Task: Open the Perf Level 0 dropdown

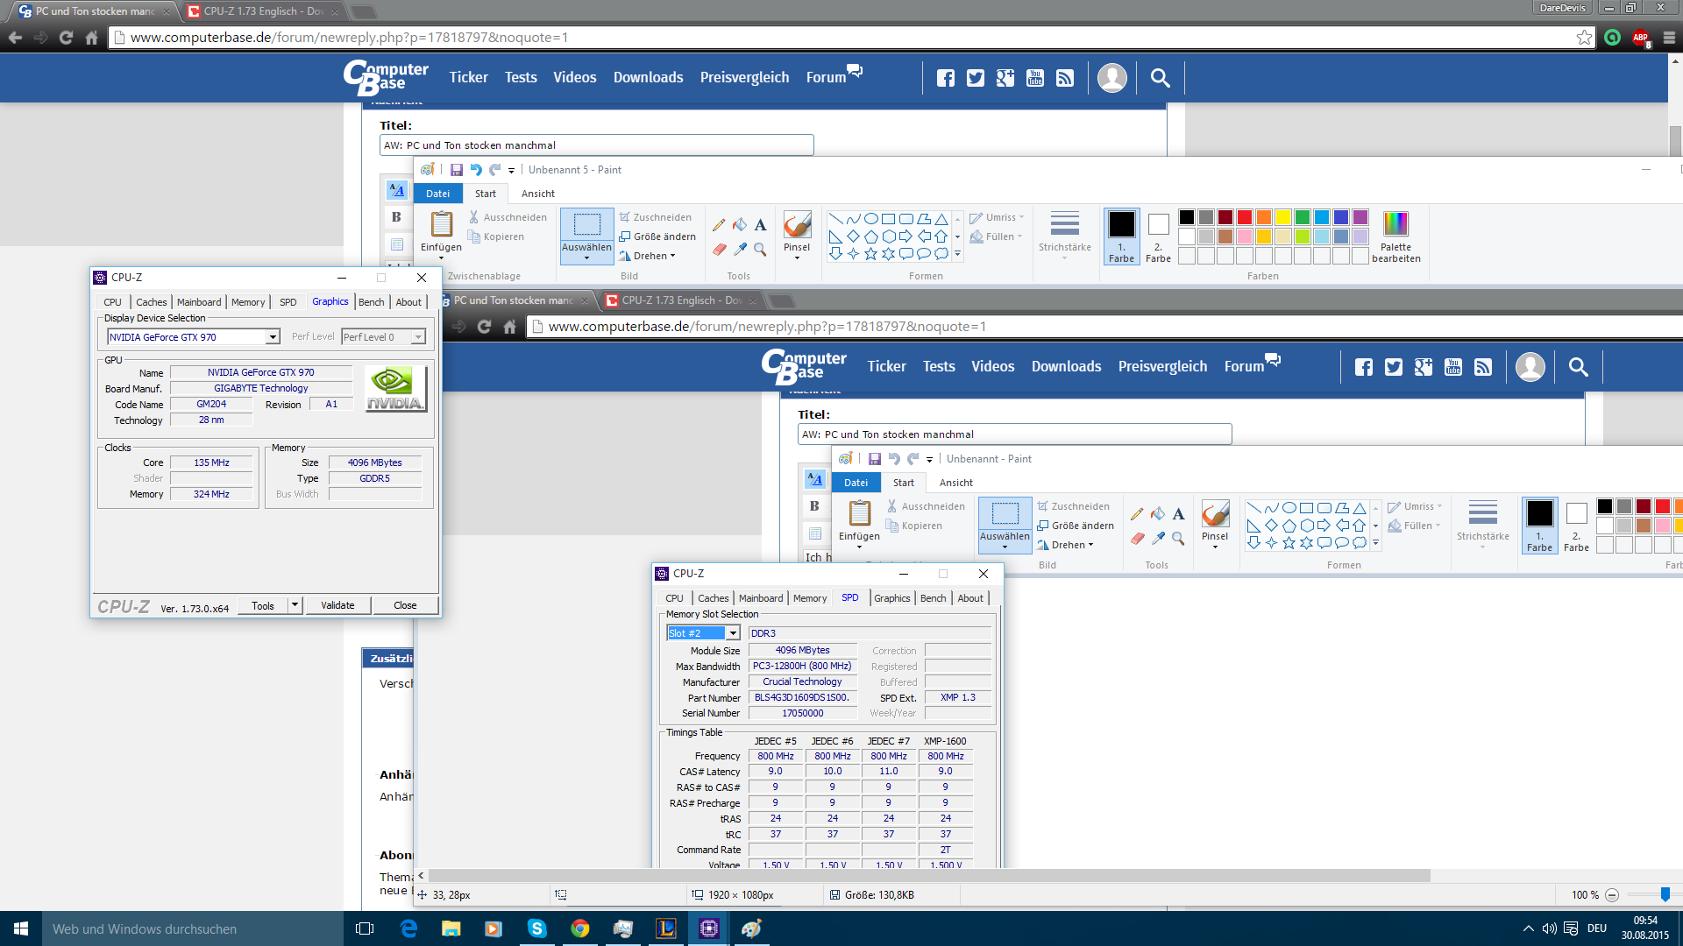Action: point(418,337)
